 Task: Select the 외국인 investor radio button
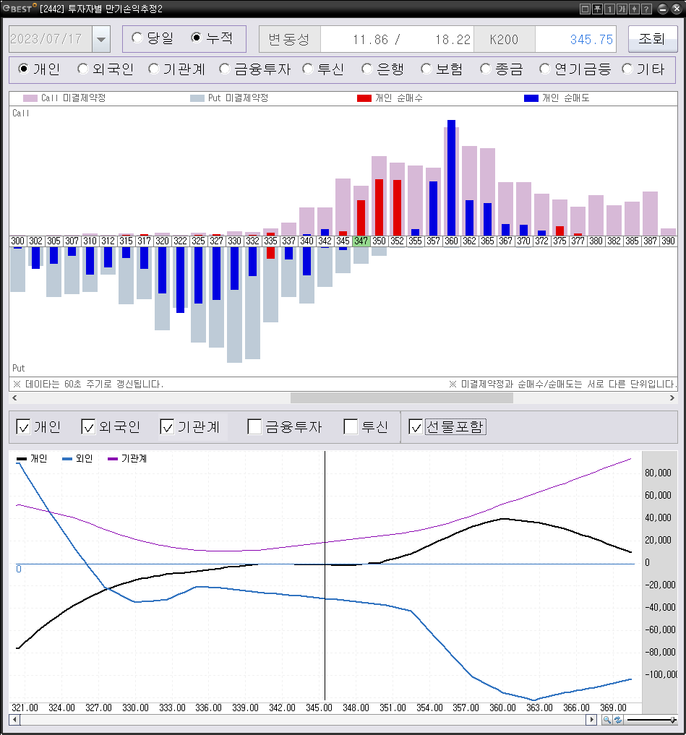tap(82, 69)
